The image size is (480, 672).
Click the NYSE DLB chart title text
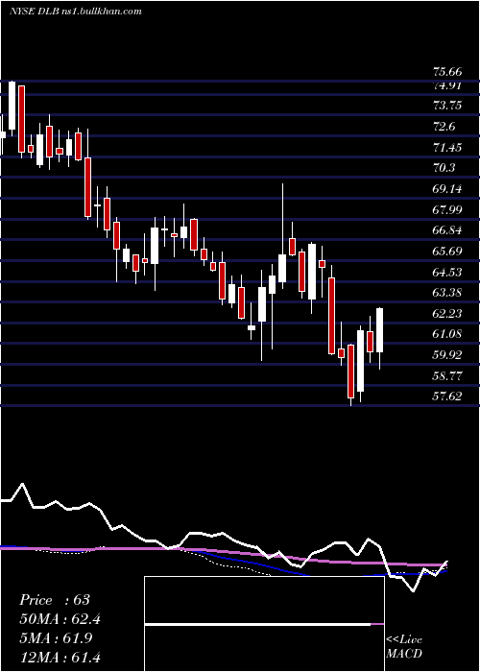(76, 11)
